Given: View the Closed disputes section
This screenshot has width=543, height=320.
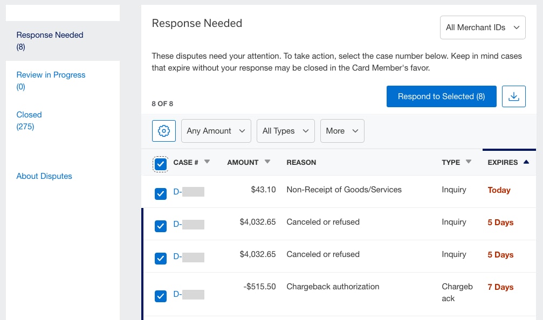Looking at the screenshot, I should (x=29, y=114).
